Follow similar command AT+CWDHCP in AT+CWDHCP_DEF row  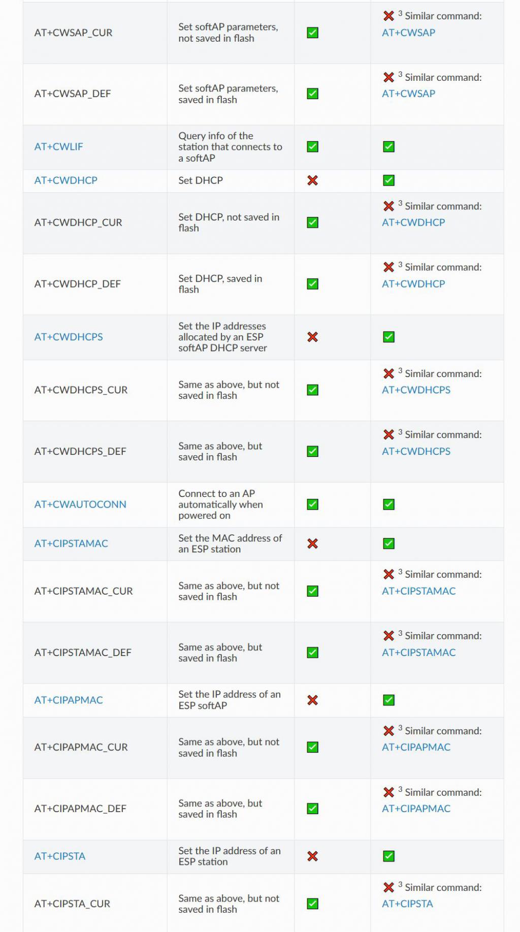413,284
